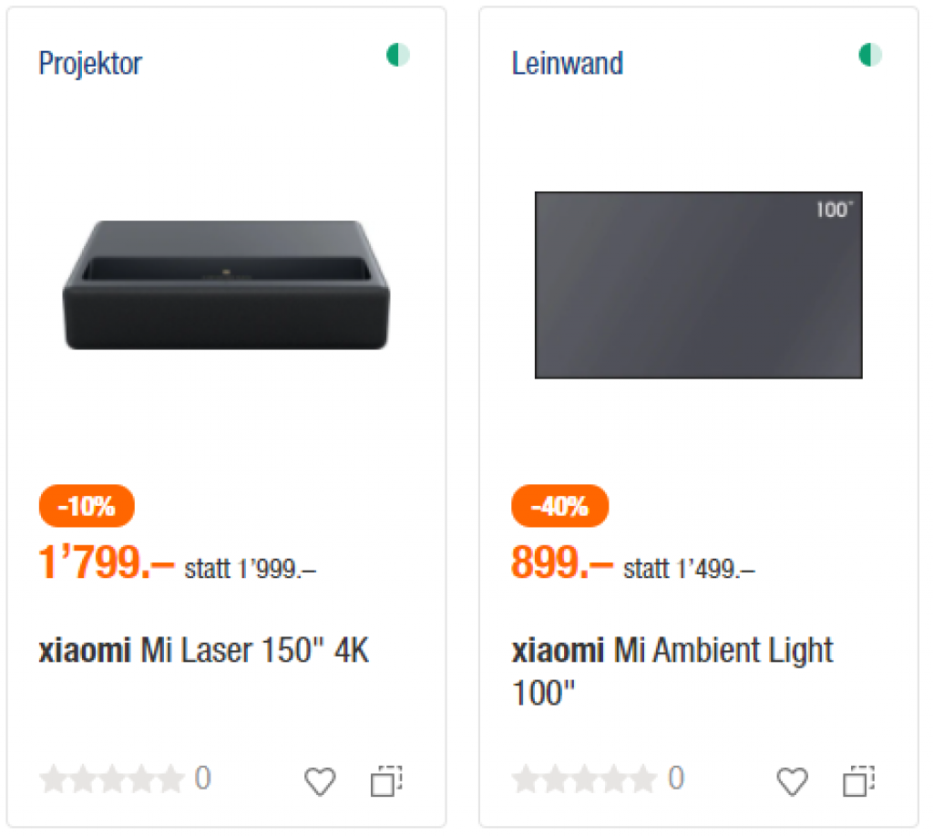Open xiaomi Mi Ambient Light 100" title

pos(672,671)
